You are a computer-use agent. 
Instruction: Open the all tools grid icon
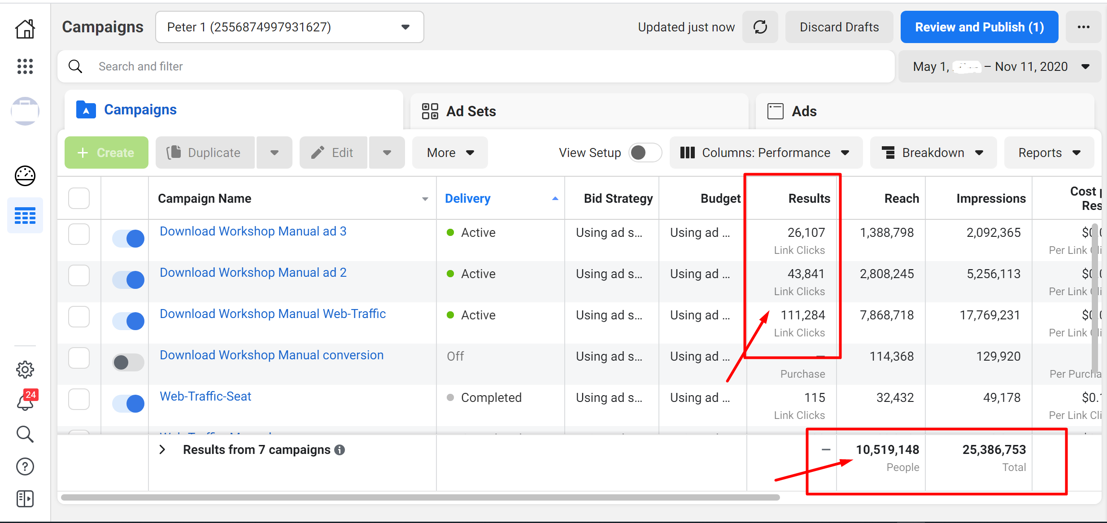(x=25, y=66)
